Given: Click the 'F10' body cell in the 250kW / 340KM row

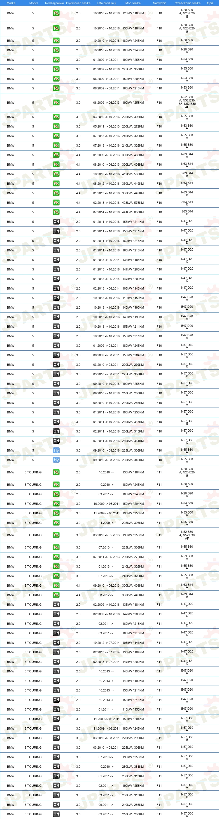Looking at the screenshot, I should coord(159,460).
